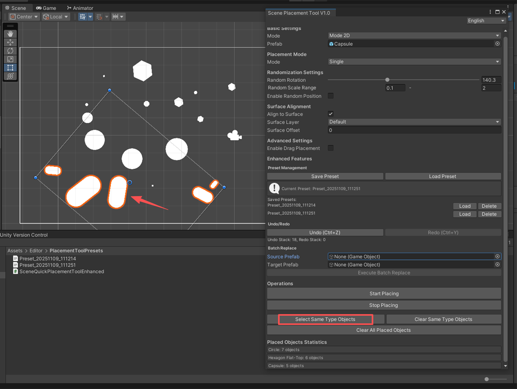Enable Drag Placement checkbox
517x389 pixels.
tap(331, 148)
